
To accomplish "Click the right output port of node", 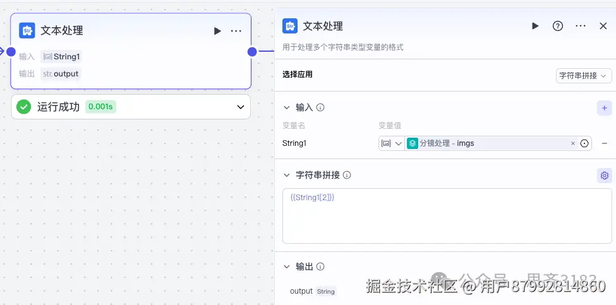I will tap(252, 52).
